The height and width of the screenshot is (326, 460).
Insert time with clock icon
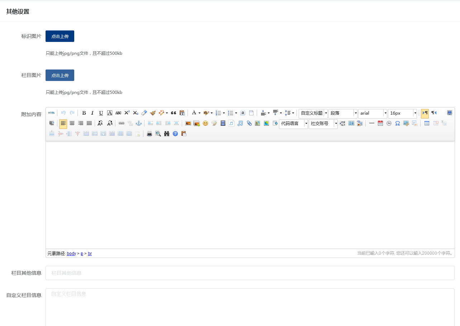389,123
